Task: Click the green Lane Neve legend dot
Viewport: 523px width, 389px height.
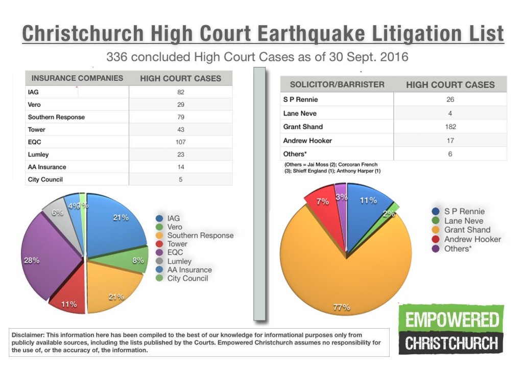Action: click(x=435, y=221)
